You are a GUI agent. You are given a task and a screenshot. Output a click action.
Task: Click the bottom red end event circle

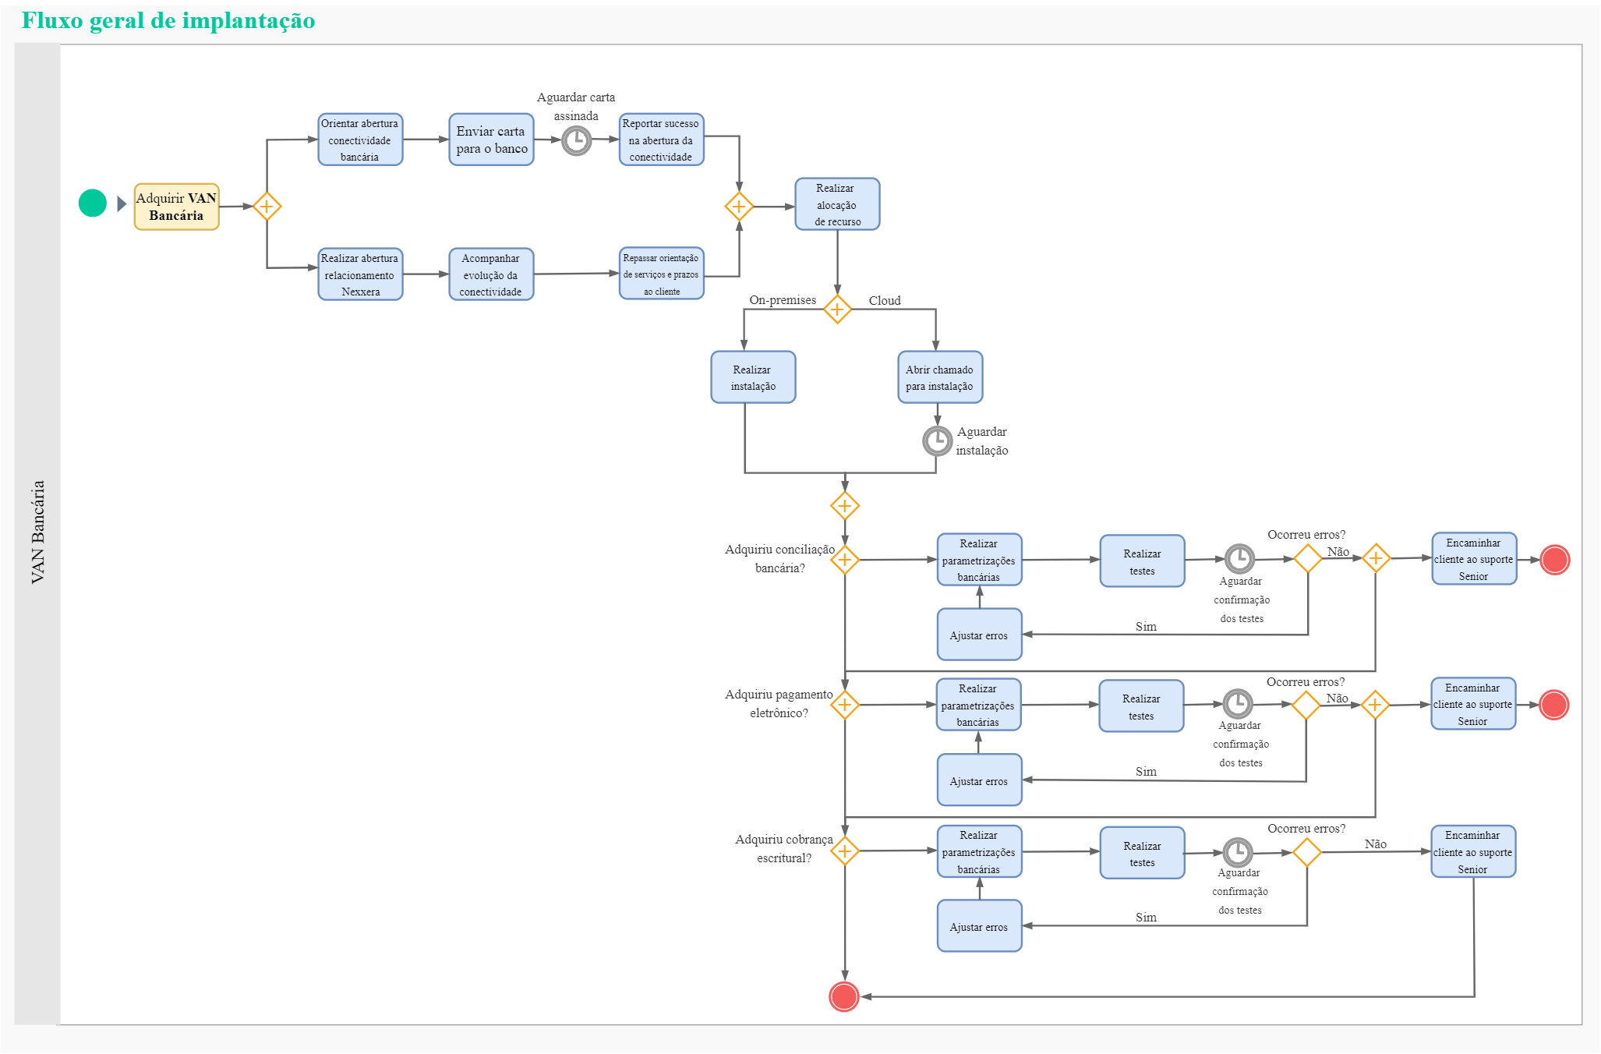tap(843, 996)
